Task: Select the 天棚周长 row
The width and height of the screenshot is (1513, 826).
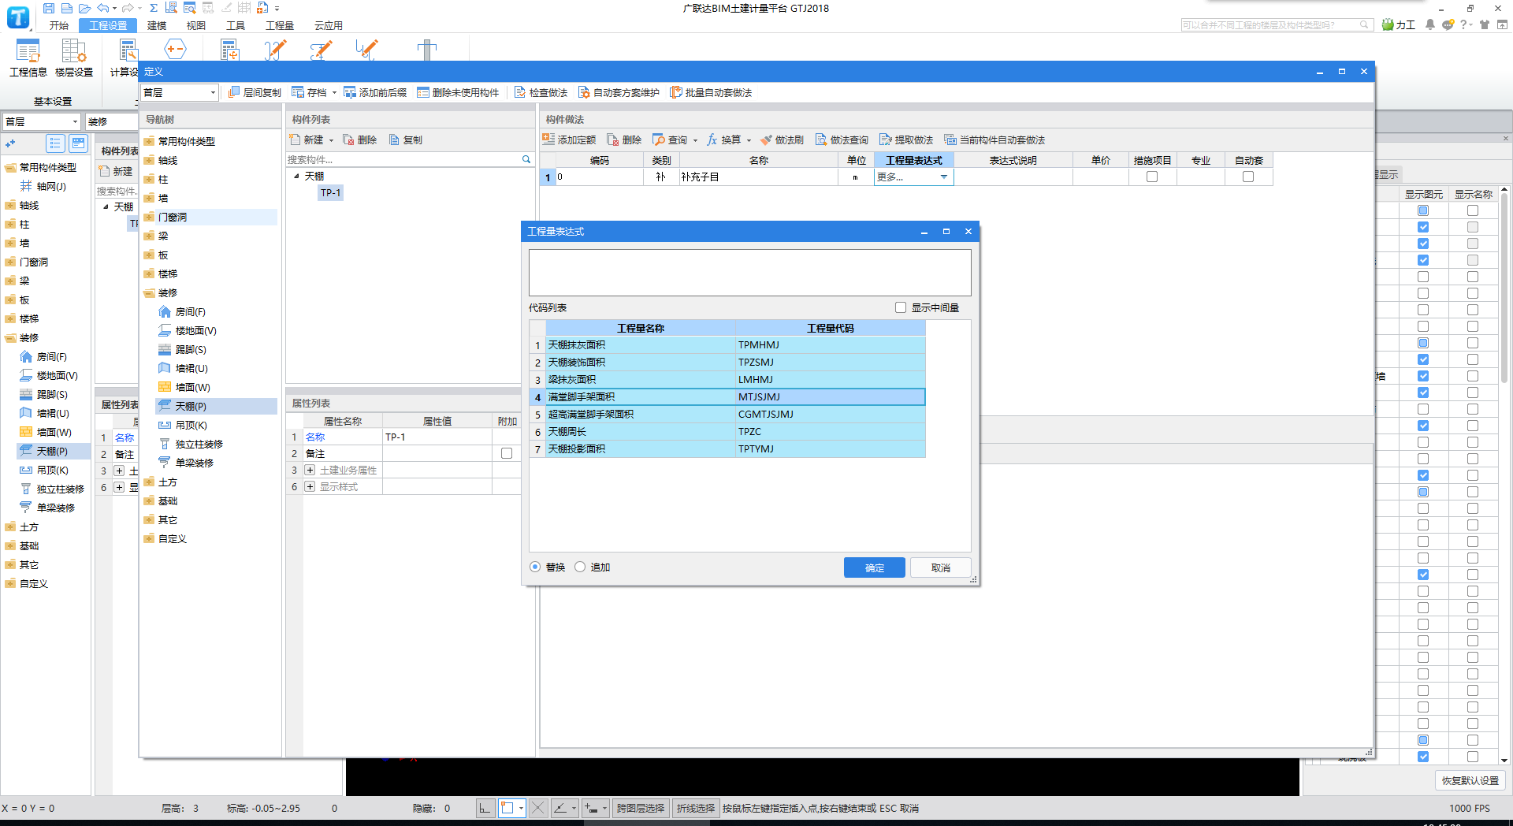Action: [x=727, y=431]
